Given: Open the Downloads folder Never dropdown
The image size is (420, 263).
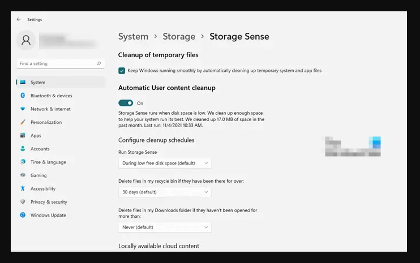Looking at the screenshot, I should pos(165,227).
